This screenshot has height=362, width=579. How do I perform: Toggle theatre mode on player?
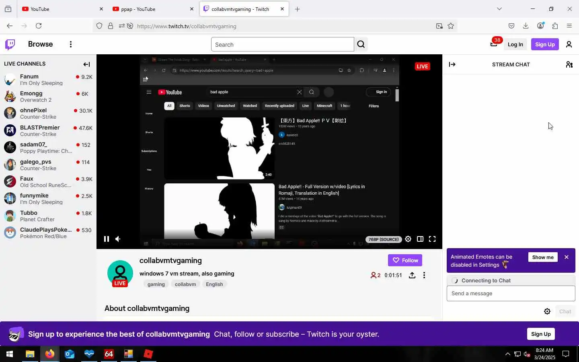[420, 239]
